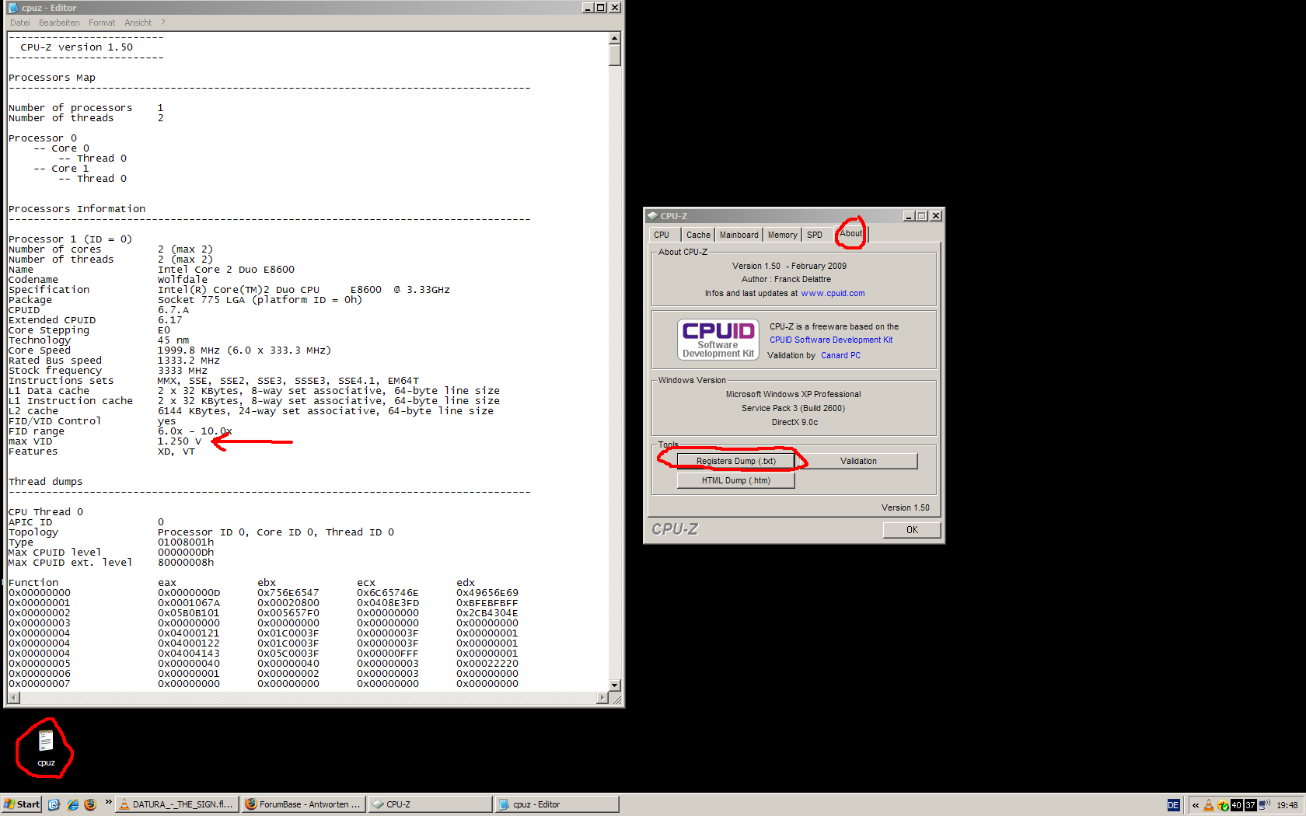Open the CPUID Software Development Kit link
This screenshot has width=1306, height=816.
coord(831,340)
